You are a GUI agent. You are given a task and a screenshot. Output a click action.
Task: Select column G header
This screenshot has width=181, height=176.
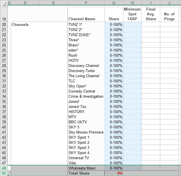[x=114, y=3]
